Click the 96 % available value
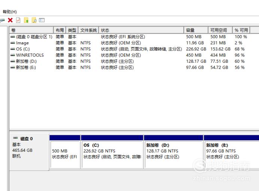The height and width of the screenshot is (191, 259). click(x=240, y=55)
